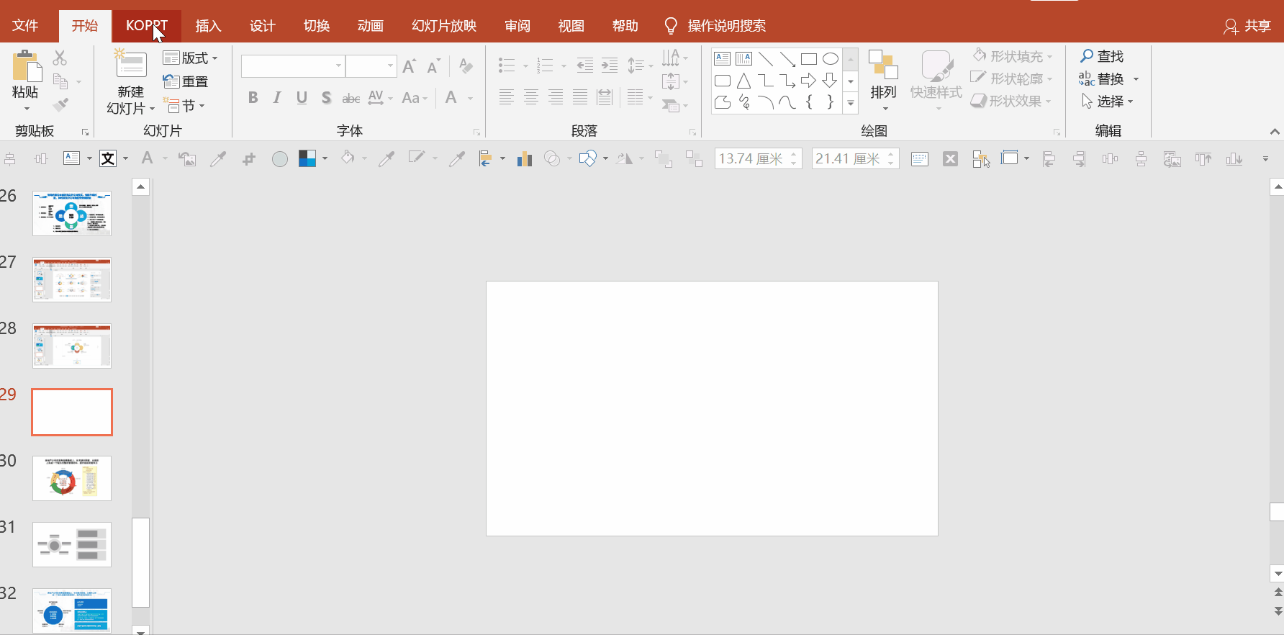Open the Line Spacing dropdown
This screenshot has height=635, width=1284.
(640, 66)
